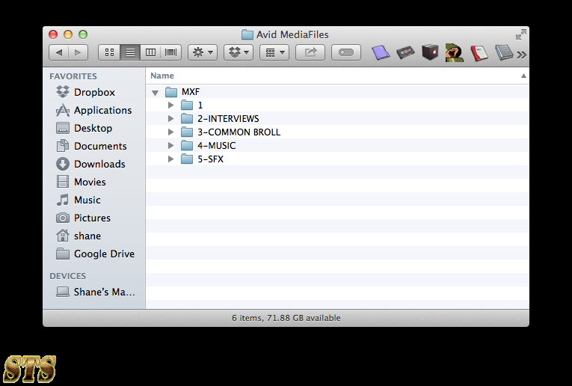Click the 6 items status bar text
572x386 pixels.
coord(286,318)
